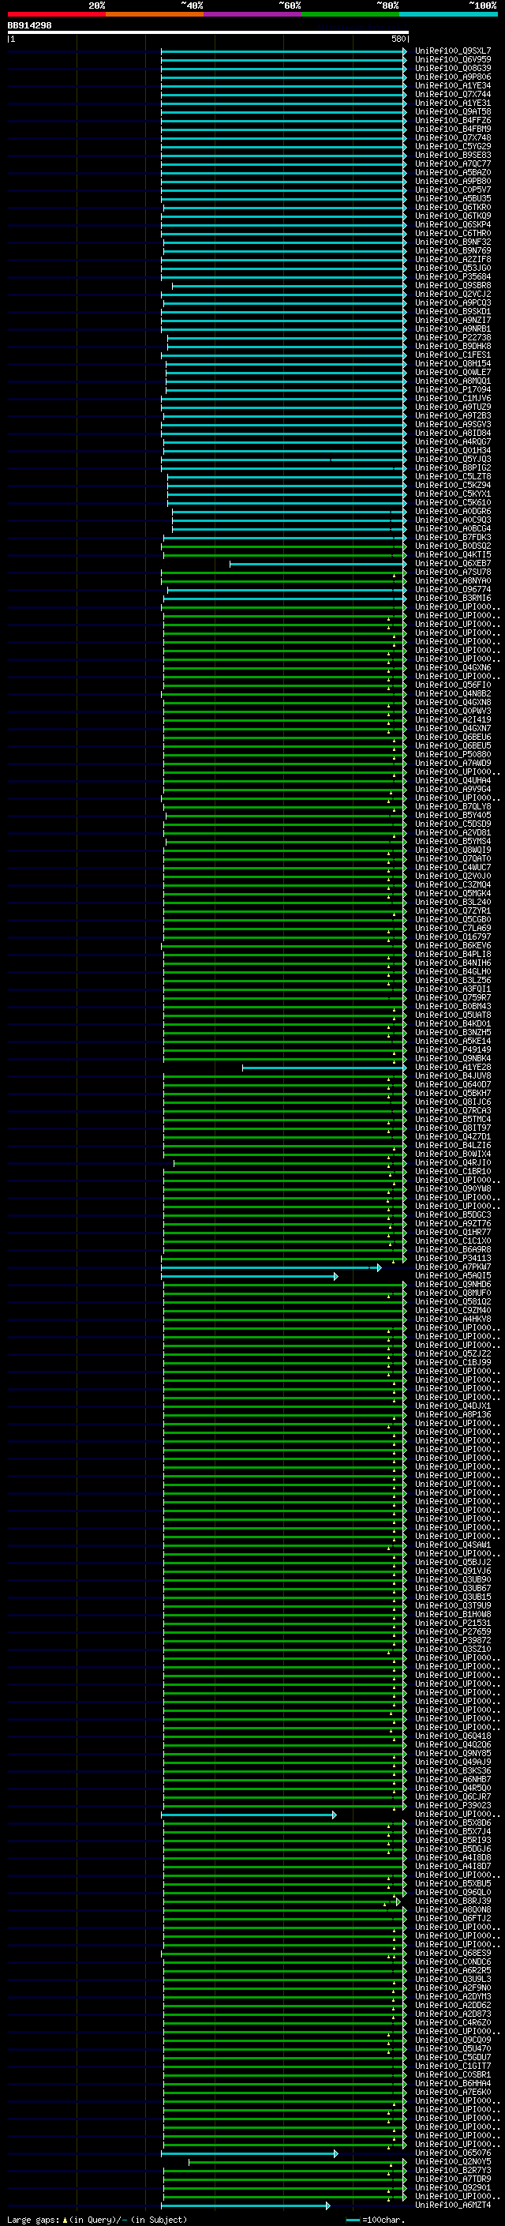Open hit UniRef100_P17094
The height and width of the screenshot is (2226, 505).
[x=452, y=390]
